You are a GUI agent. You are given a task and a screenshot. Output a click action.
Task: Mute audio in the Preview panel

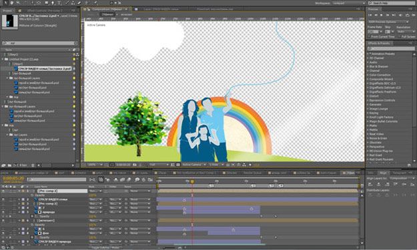[400, 15]
